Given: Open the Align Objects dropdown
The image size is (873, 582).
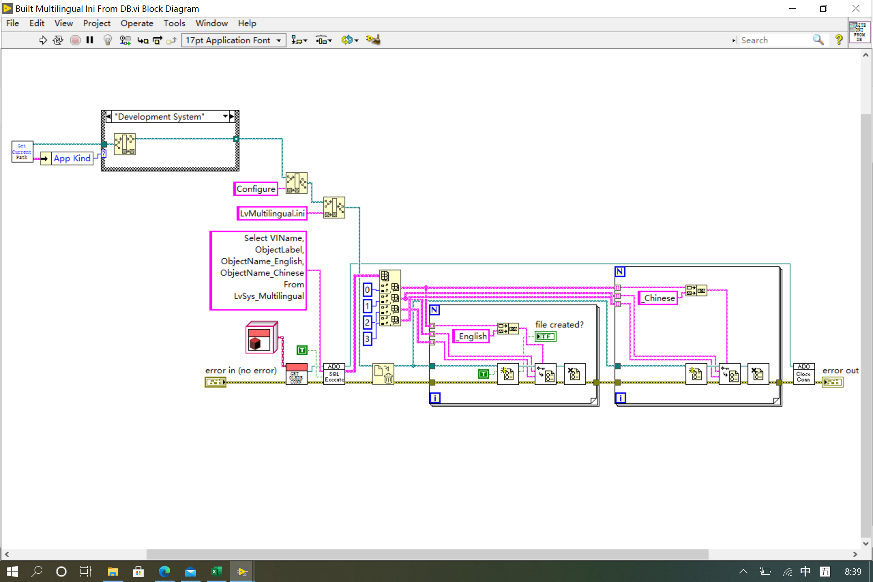Looking at the screenshot, I should pos(300,40).
